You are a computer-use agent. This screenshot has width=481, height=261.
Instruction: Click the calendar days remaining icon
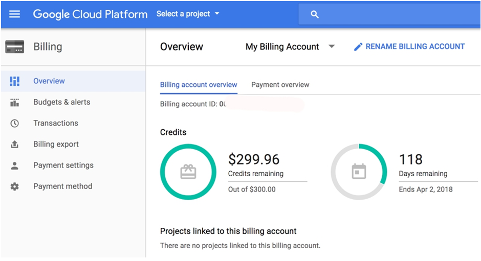pos(359,172)
